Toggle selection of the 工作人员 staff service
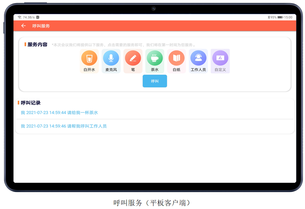305x209 pixels. [198, 61]
